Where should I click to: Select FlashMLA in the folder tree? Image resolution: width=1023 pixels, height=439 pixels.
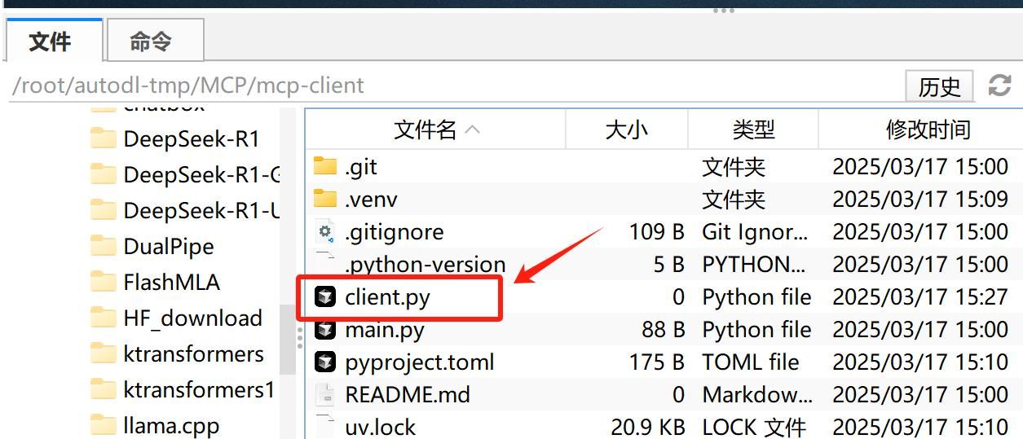[x=172, y=282]
